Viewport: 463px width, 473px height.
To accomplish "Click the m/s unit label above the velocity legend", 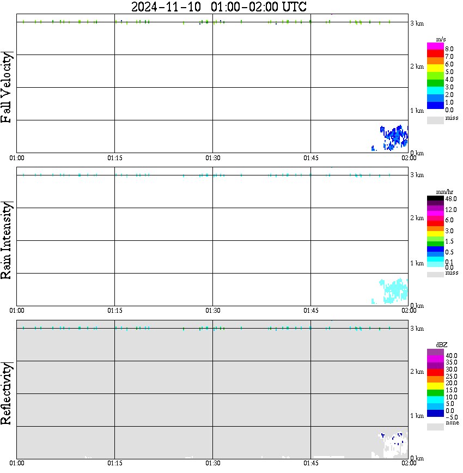I will (x=441, y=39).
